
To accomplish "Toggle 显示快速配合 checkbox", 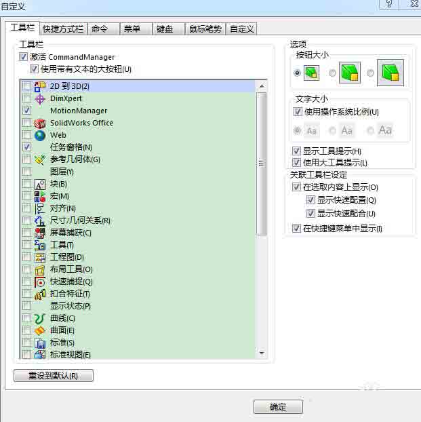I will click(x=310, y=214).
